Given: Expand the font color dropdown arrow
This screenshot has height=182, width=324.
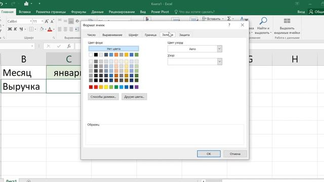Looking at the screenshot, I should click(x=54, y=29).
